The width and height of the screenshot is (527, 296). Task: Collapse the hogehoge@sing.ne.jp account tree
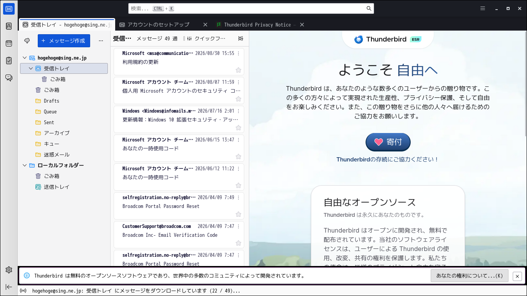coord(25,58)
